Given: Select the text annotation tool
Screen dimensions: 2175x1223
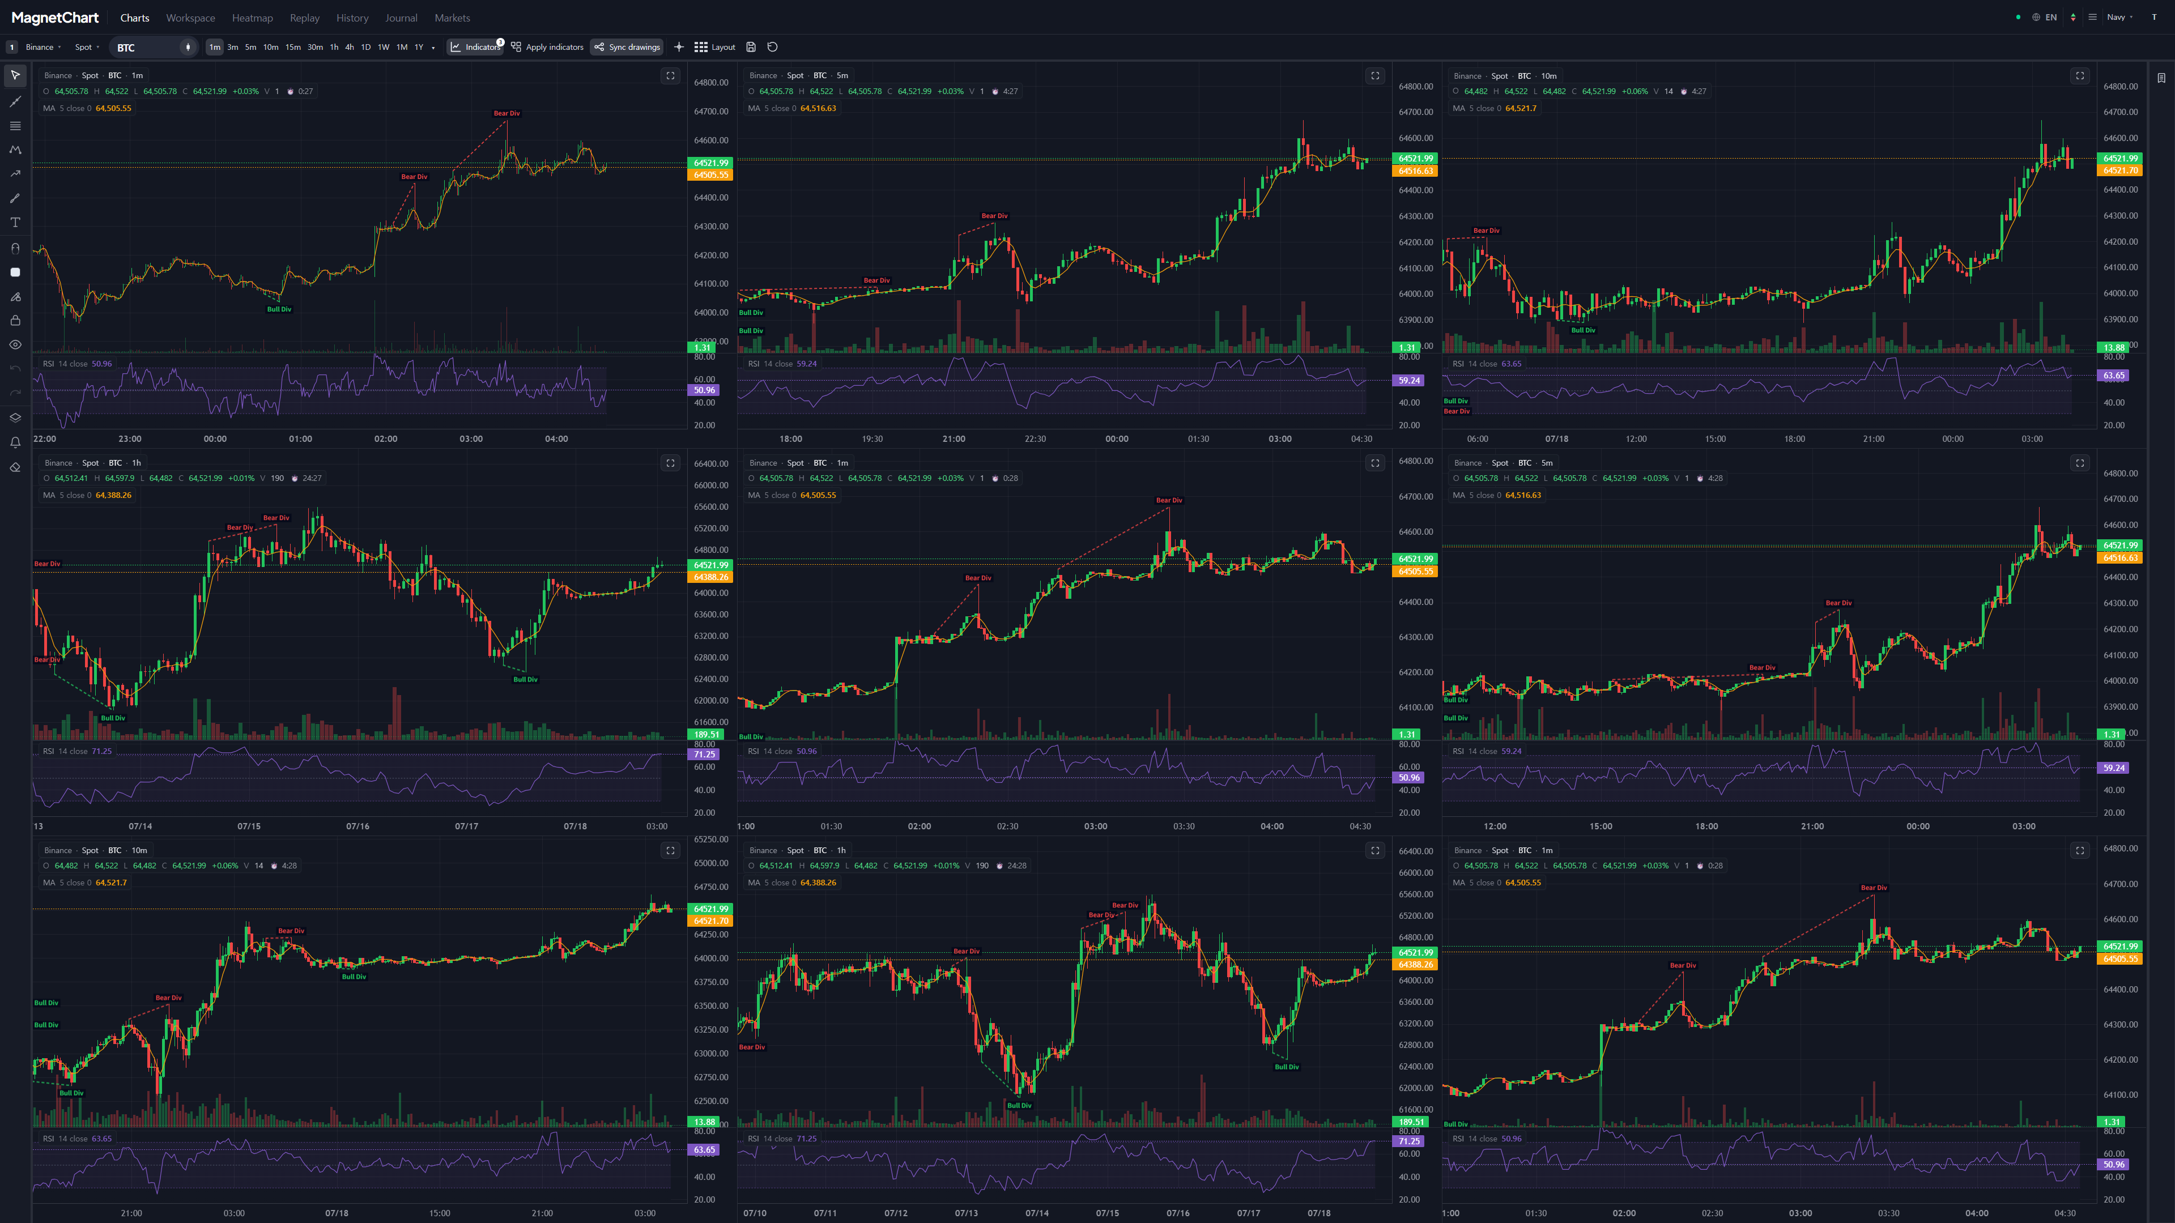Looking at the screenshot, I should (x=15, y=223).
